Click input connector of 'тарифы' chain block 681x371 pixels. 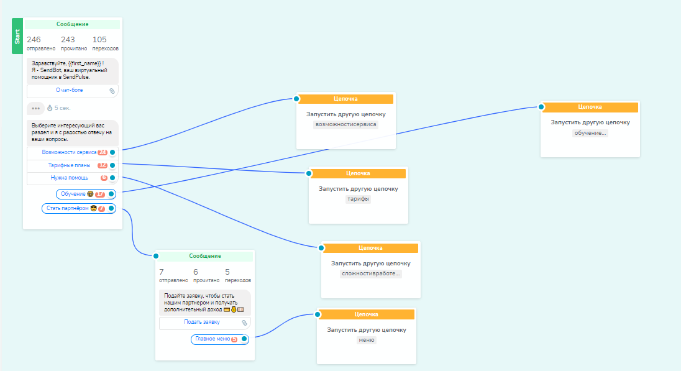[x=309, y=173]
